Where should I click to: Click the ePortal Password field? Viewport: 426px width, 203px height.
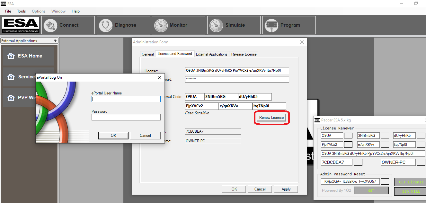tap(126, 117)
